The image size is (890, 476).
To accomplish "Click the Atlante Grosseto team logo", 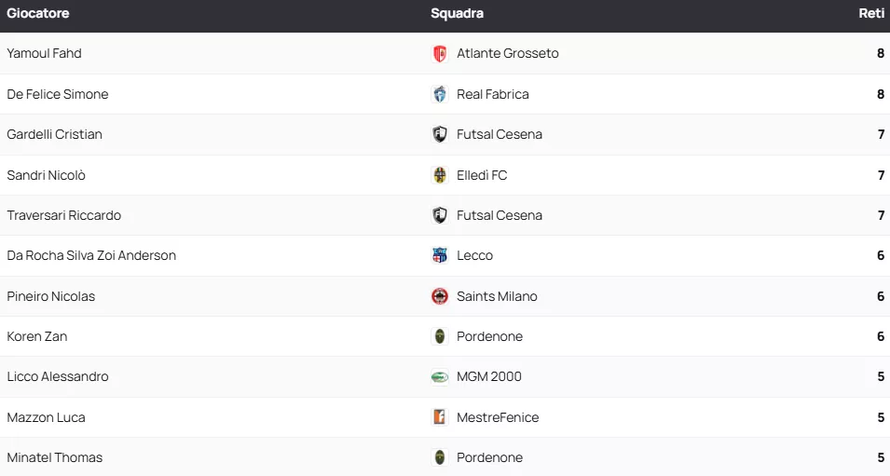I will pos(440,54).
